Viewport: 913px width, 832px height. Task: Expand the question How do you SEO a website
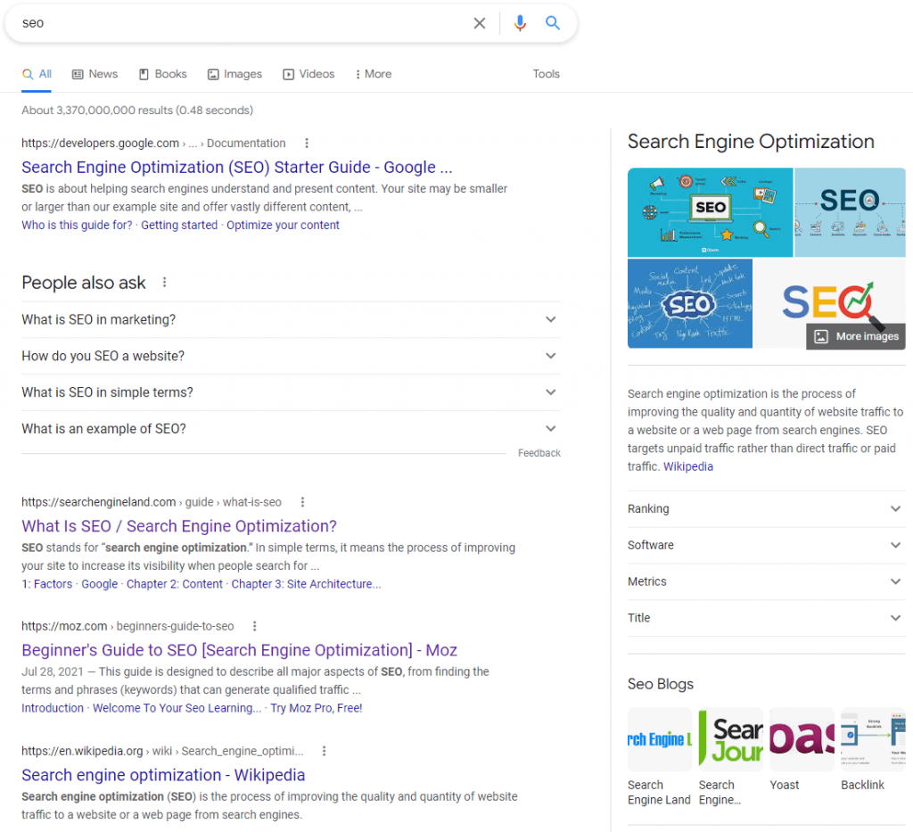tap(550, 356)
